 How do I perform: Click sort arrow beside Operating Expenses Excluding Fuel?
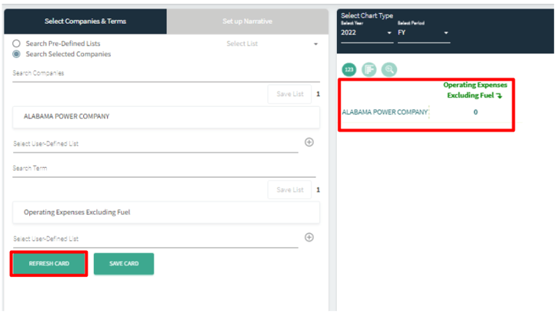[499, 95]
